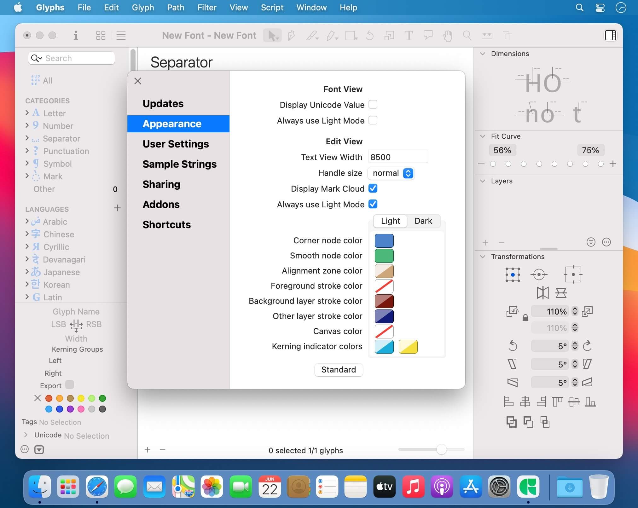Image resolution: width=638 pixels, height=508 pixels.
Task: Select the Text tool
Action: [x=409, y=36]
